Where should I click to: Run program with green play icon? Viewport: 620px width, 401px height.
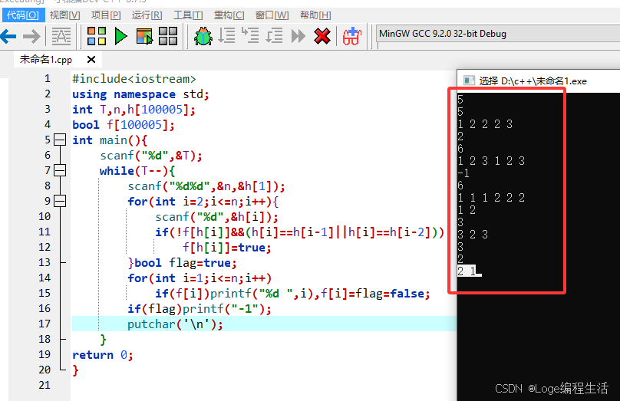[120, 36]
